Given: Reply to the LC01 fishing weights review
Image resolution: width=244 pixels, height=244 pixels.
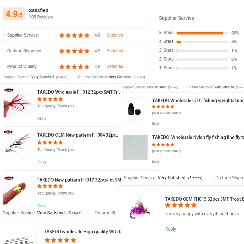Looking at the screenshot, I should [x=156, y=124].
